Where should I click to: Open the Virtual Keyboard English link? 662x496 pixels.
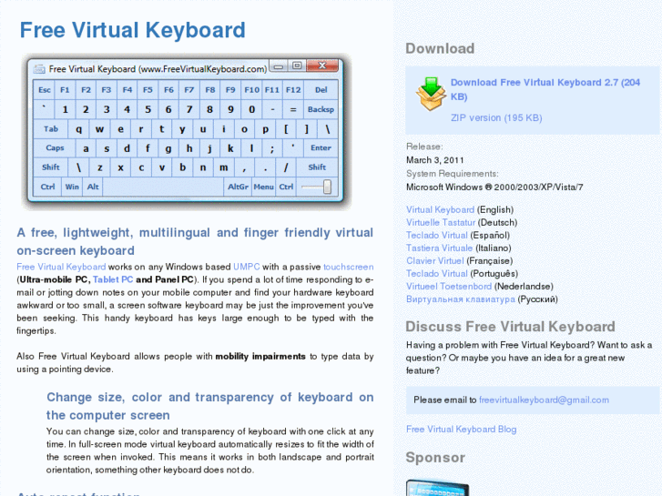tap(441, 210)
